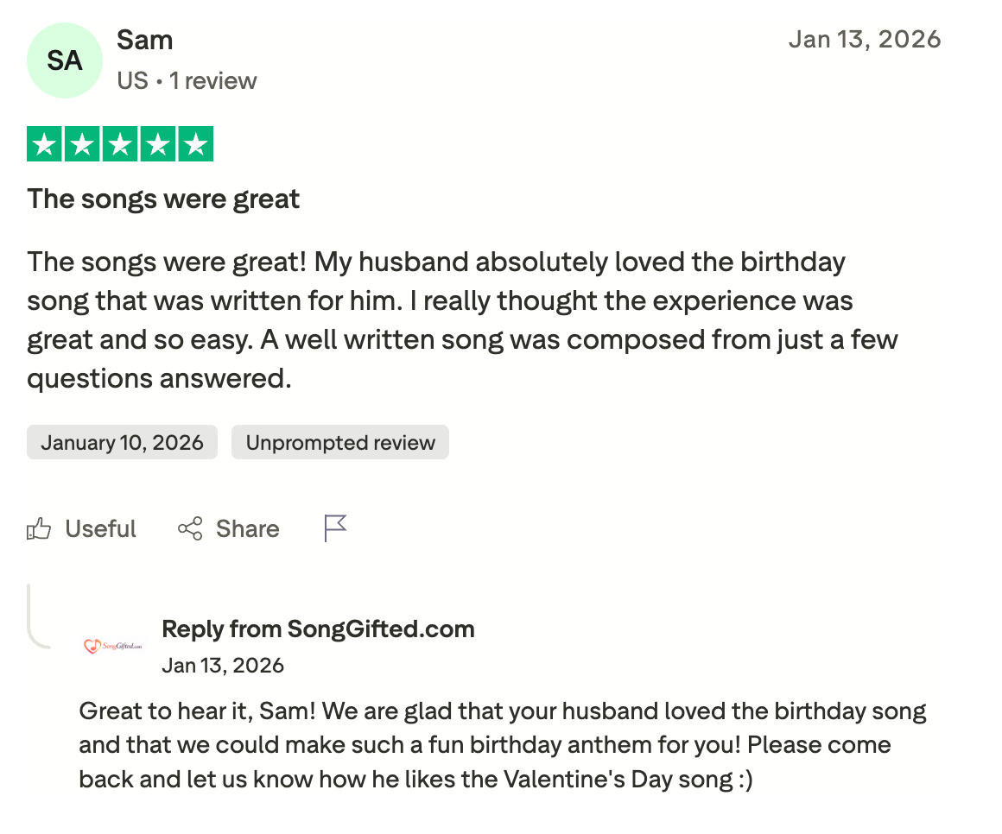Click Reply from SongGifted.com heading
Image resolution: width=1002 pixels, height=834 pixels.
pyautogui.click(x=318, y=629)
